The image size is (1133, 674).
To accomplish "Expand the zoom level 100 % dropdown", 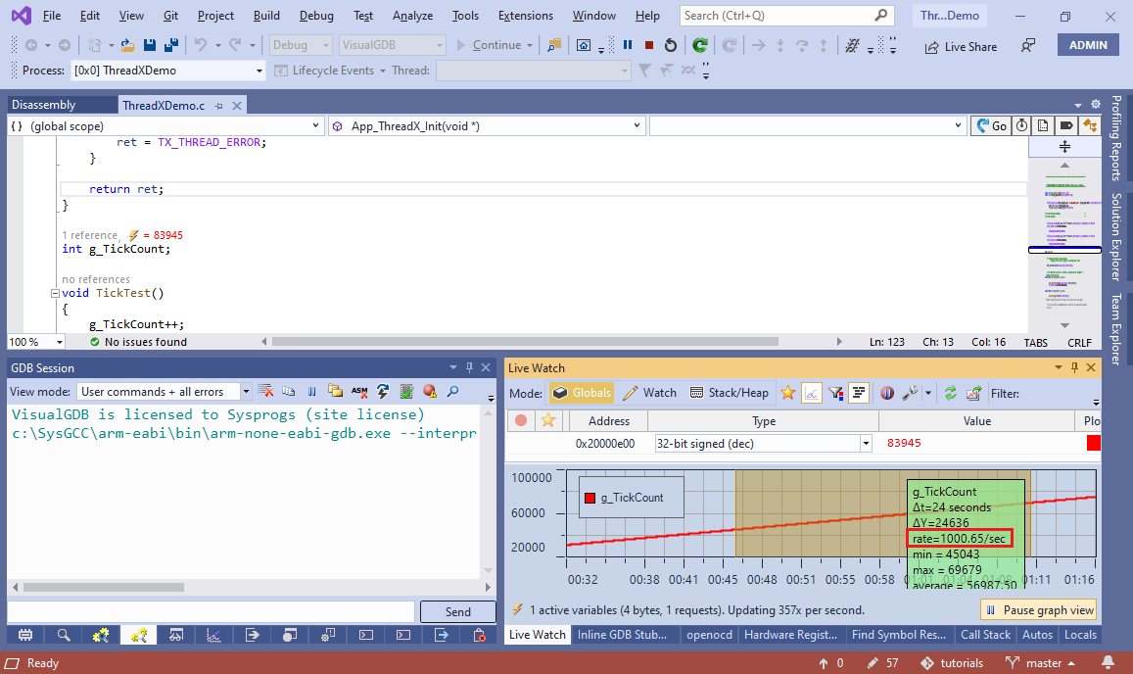I will 60,342.
